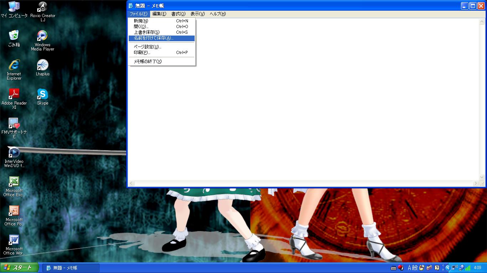Viewport: 487px width, 273px height.
Task: Click the IME input mode 'A' indicator
Action: click(410, 268)
